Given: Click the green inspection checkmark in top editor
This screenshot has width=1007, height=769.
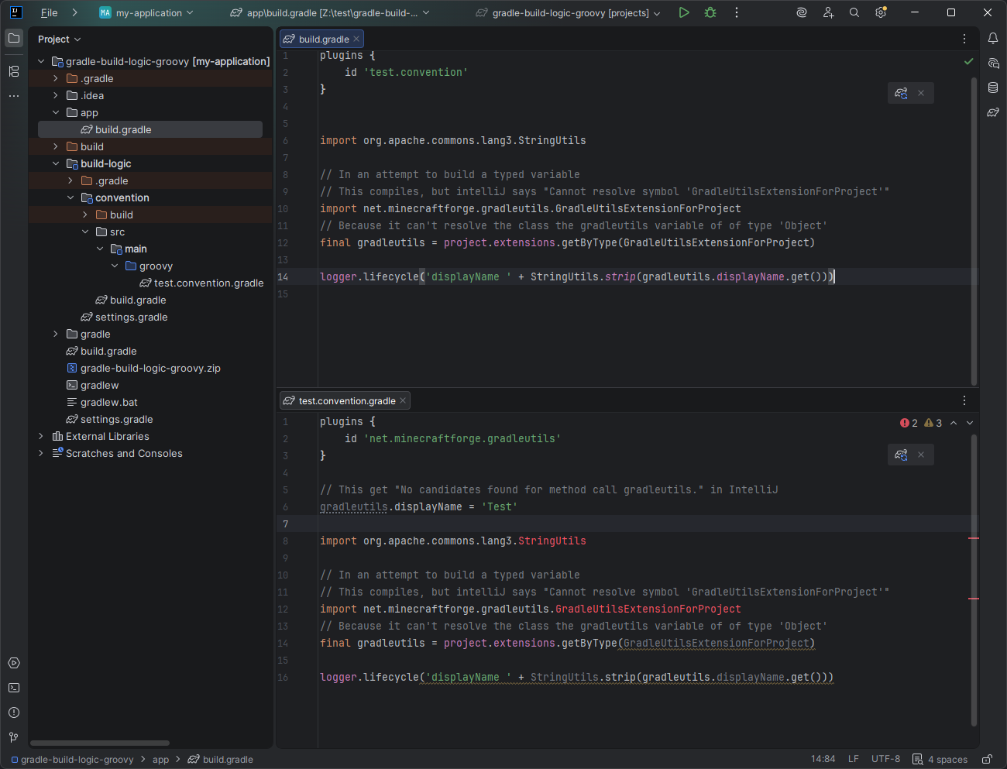Looking at the screenshot, I should (968, 61).
